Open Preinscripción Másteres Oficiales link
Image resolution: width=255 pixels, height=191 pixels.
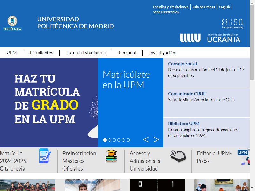click(79, 161)
